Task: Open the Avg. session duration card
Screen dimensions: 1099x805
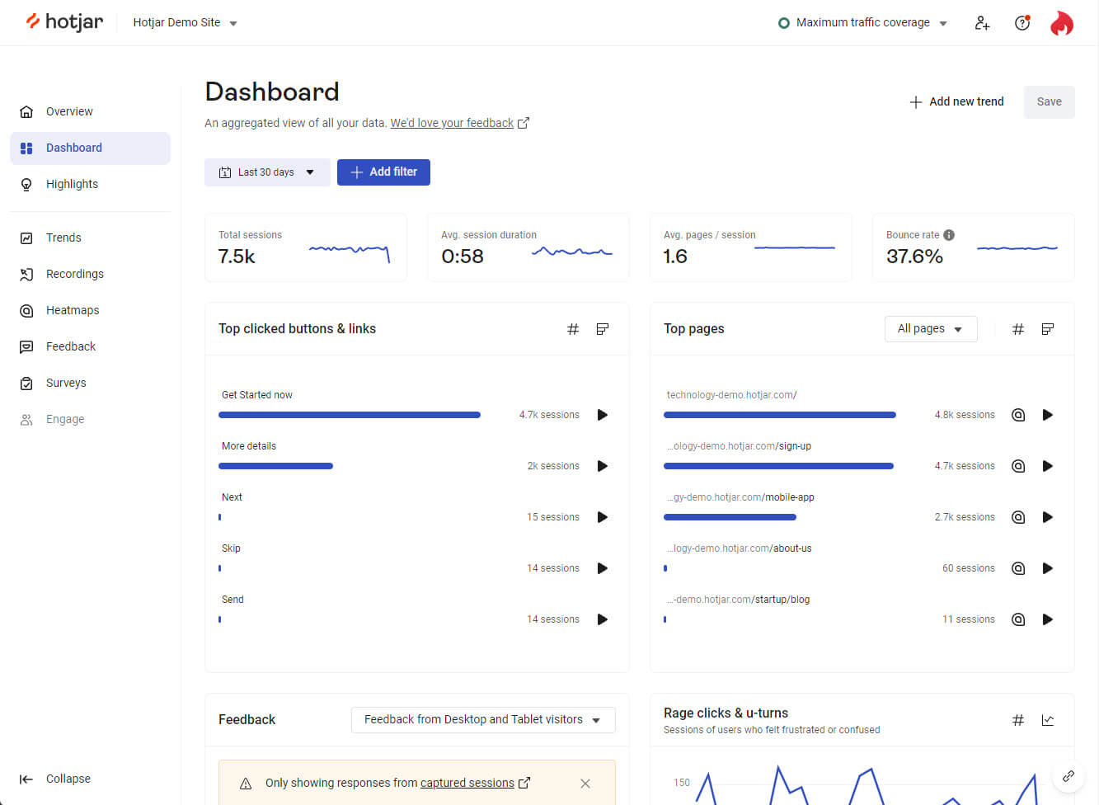Action: 528,247
